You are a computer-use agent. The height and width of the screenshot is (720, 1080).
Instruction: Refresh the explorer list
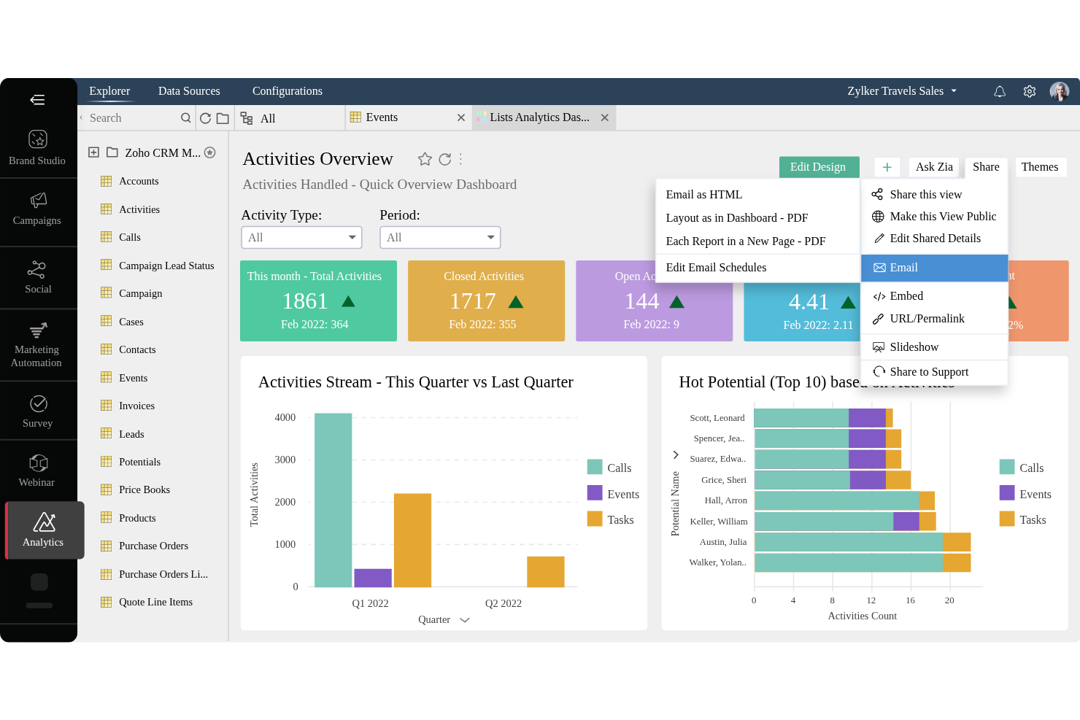click(x=206, y=118)
